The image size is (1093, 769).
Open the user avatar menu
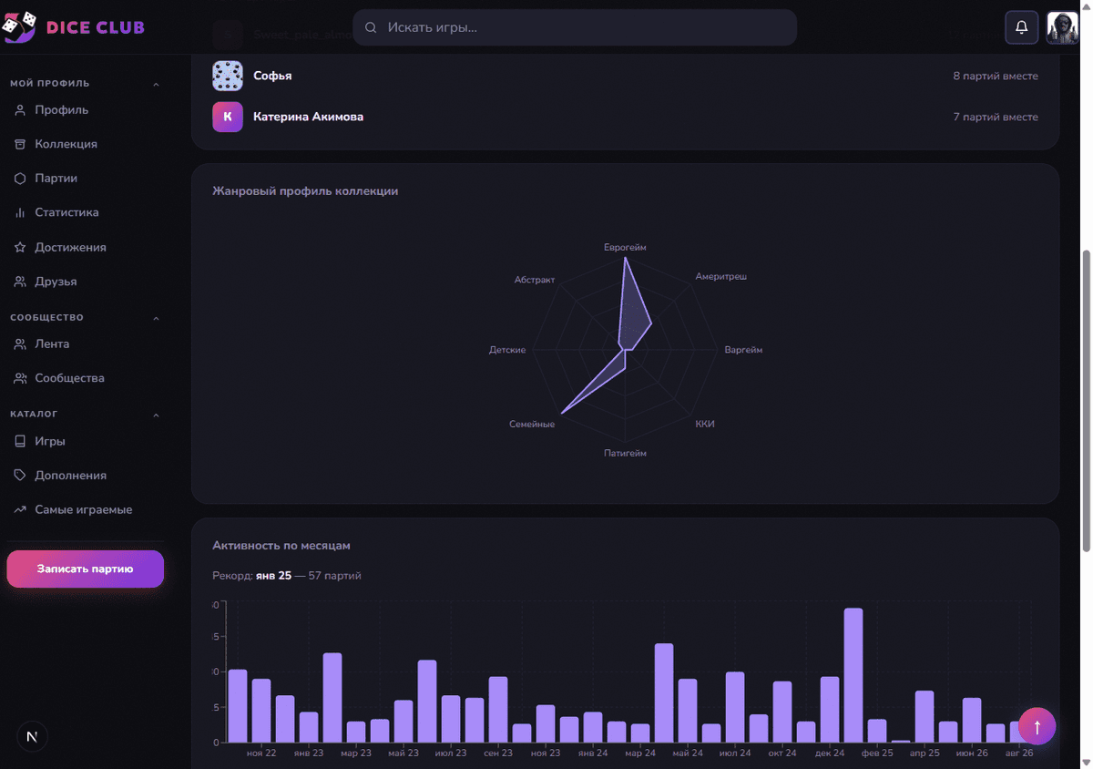pos(1062,27)
